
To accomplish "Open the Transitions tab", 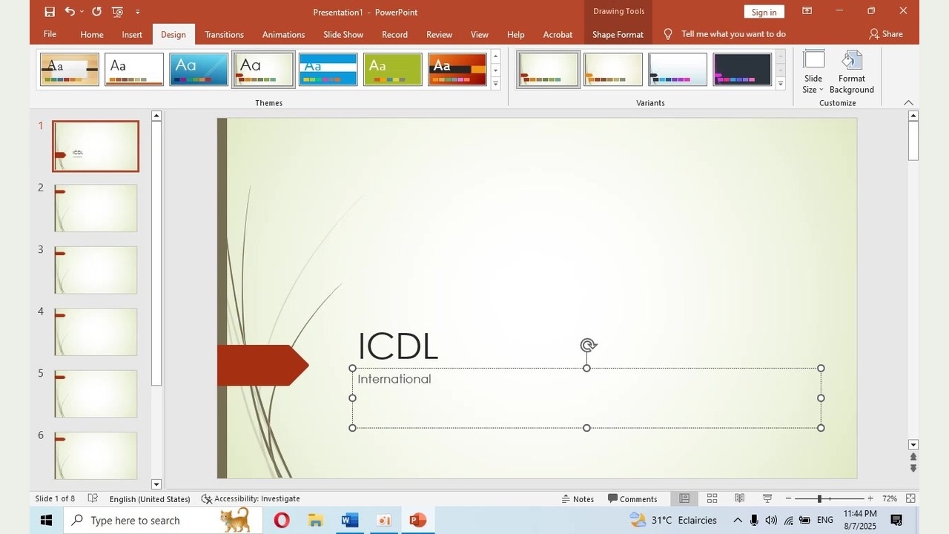I will (x=224, y=34).
